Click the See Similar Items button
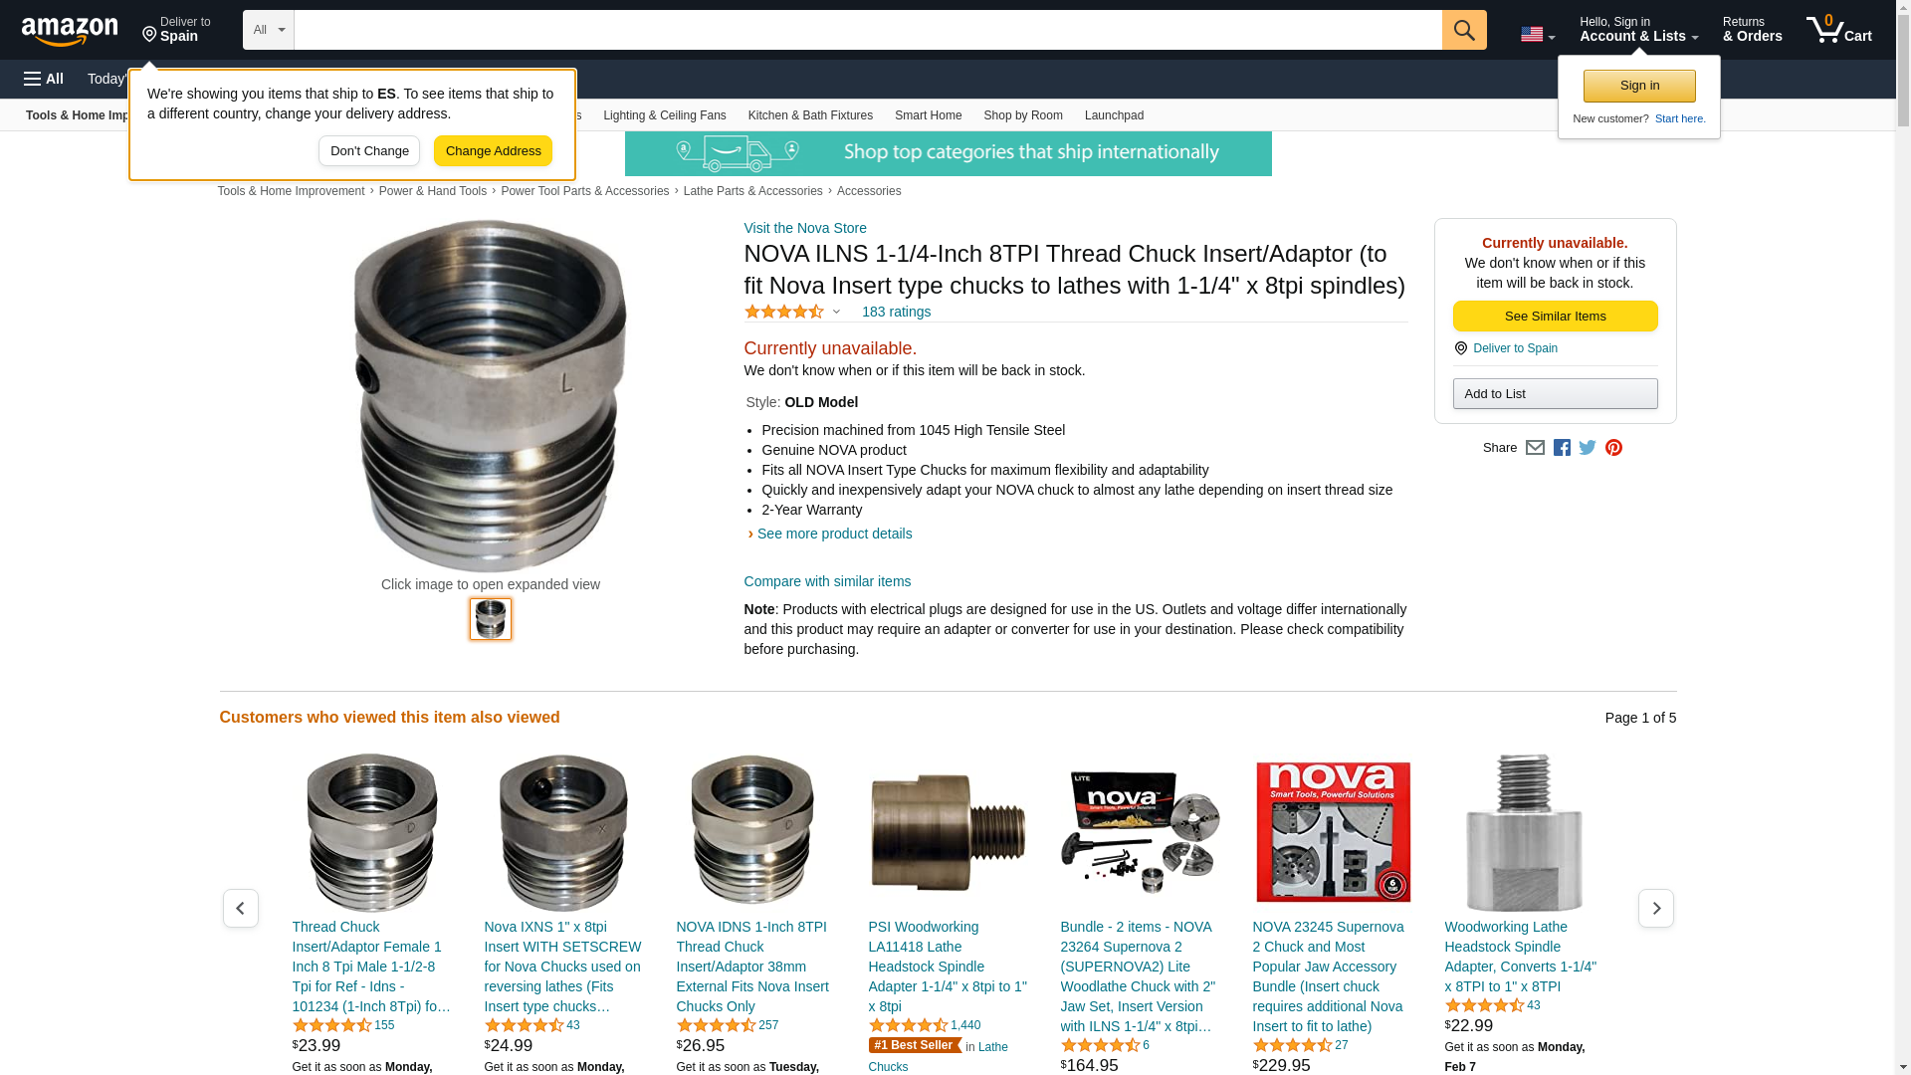Screen dimensions: 1911x1075 (x=1555, y=317)
